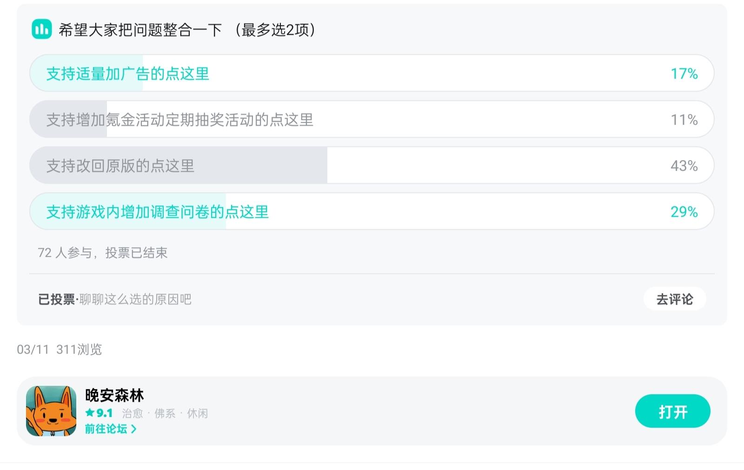This screenshot has width=744, height=470.
Task: Click the 已投票 status text
Action: (57, 299)
